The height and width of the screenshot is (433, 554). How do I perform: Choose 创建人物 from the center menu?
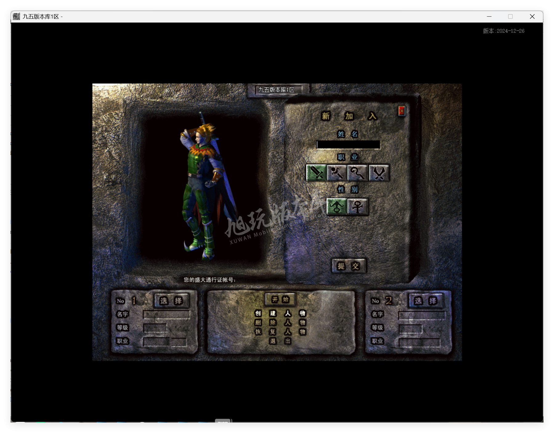[280, 313]
